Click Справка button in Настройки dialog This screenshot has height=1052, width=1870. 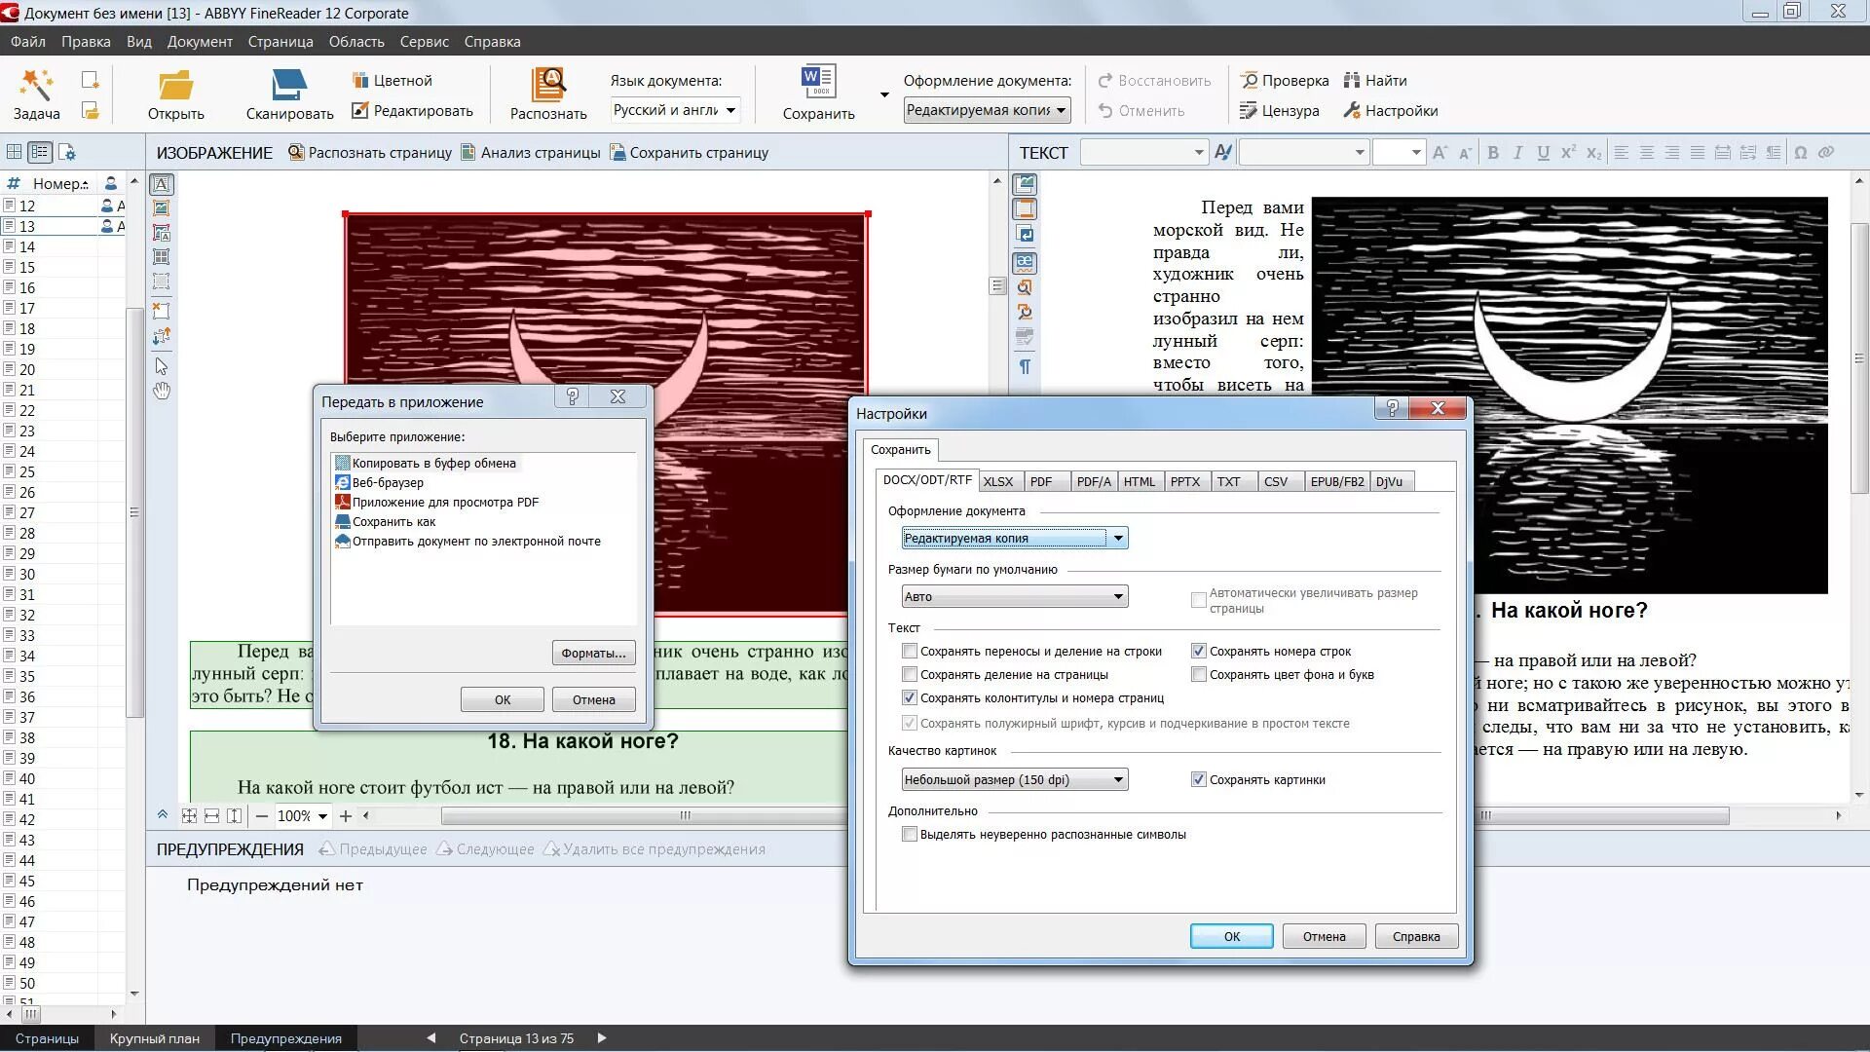[x=1415, y=936]
